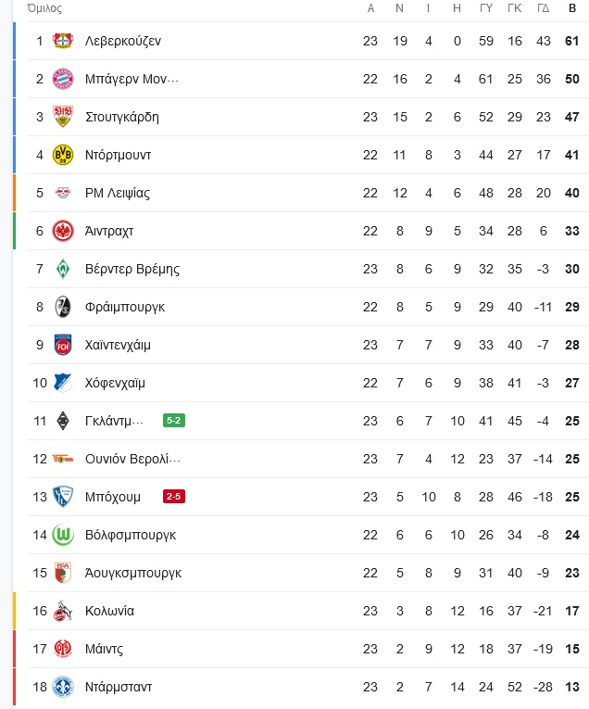Click the Bayern Munich club logo
Screen dimensions: 589x709
63,79
